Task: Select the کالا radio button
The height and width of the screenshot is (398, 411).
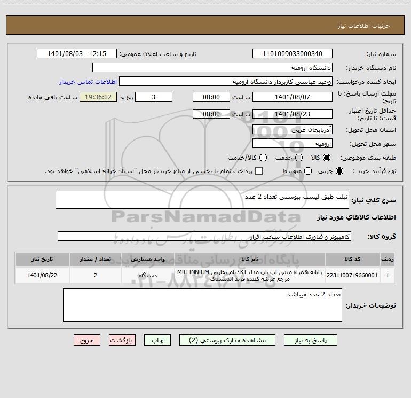Action: click(327, 158)
